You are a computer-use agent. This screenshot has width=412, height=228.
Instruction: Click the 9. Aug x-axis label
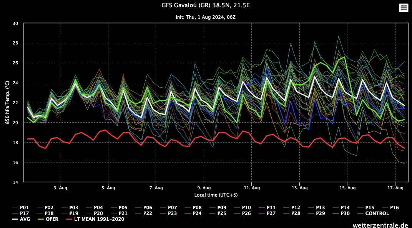204,188
